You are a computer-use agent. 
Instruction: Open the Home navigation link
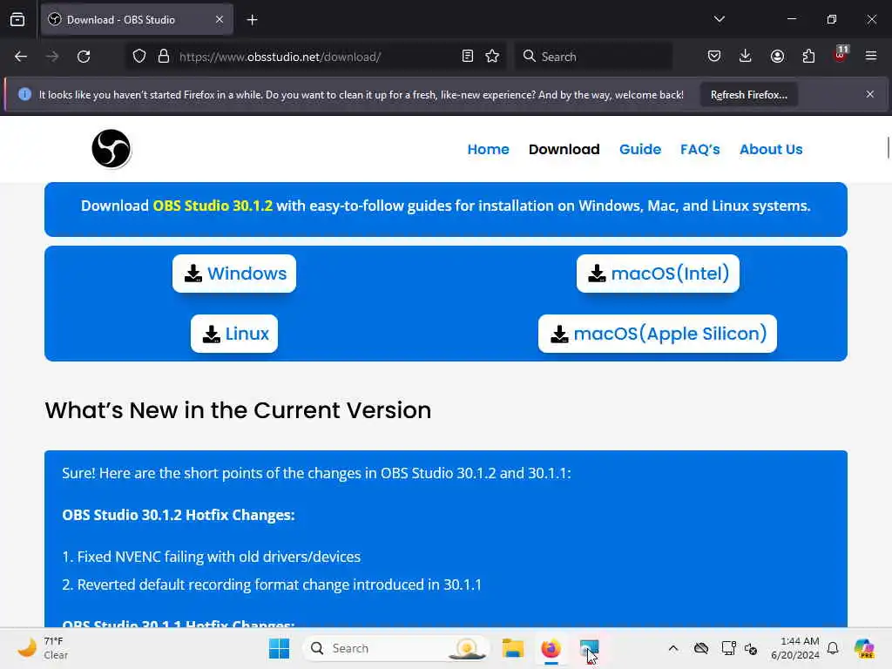pyautogui.click(x=488, y=150)
